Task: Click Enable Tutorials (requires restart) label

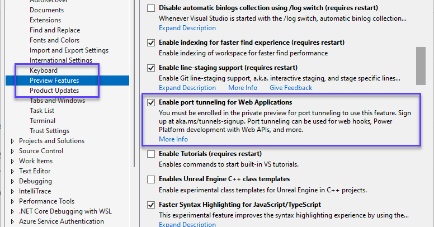Action: click(210, 154)
